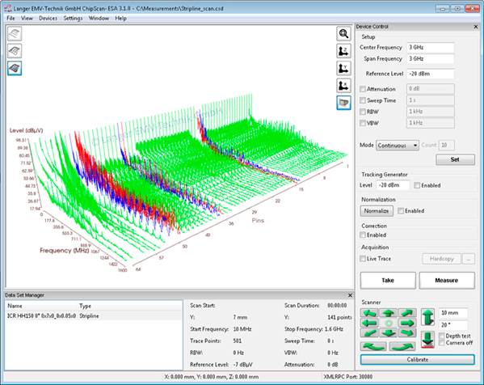Screen dimensions: 484x385
Task: Click the scanner move-left green arrow
Action: (x=369, y=324)
